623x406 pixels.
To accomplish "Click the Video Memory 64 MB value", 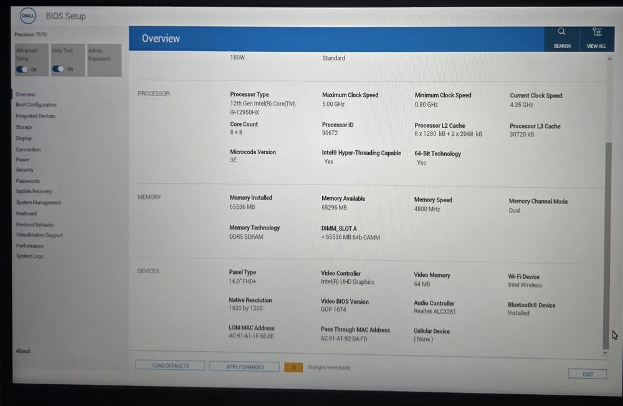I will click(422, 284).
